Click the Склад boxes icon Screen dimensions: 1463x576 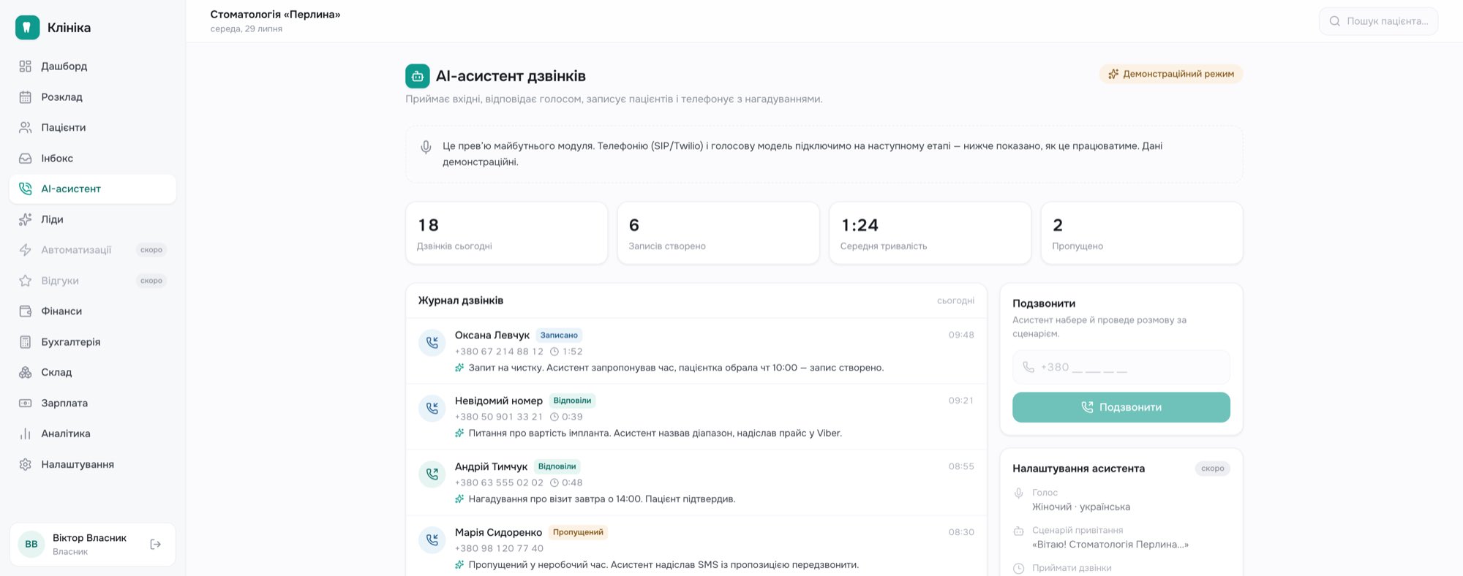pos(25,373)
